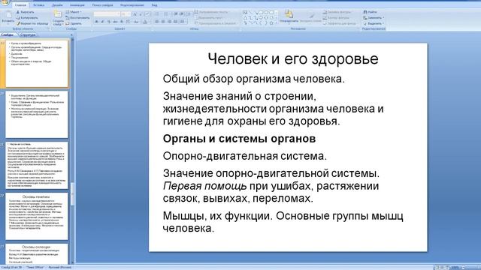This screenshot has height=270, width=481.
Task: Click Convert to SmartArt button
Action: 216,23
